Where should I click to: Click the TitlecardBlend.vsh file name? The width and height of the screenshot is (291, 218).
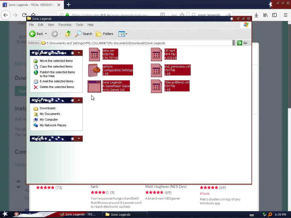point(177,82)
